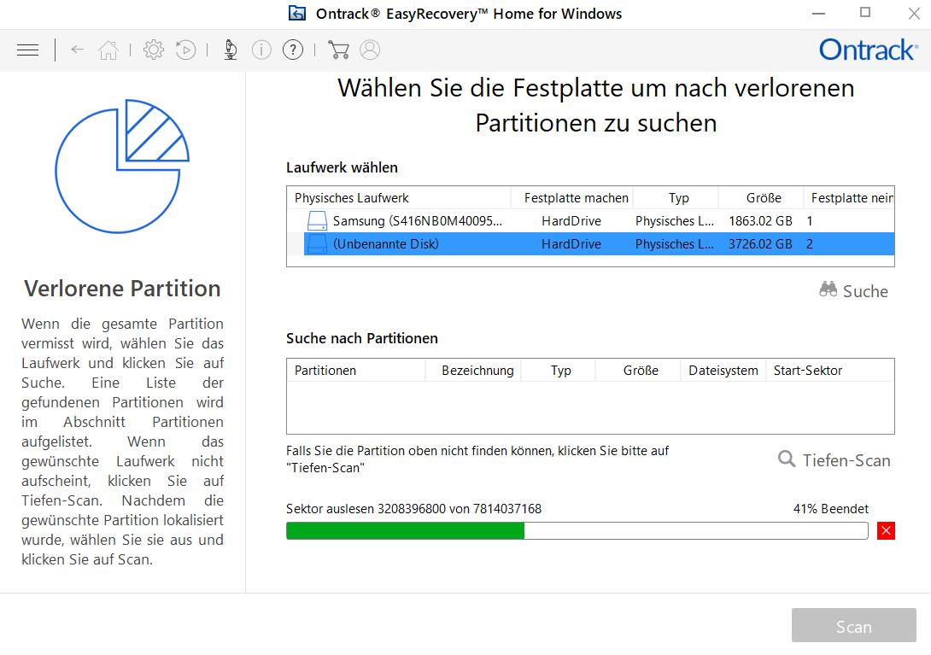
Task: Click the Start-Sektor column header
Action: 830,370
